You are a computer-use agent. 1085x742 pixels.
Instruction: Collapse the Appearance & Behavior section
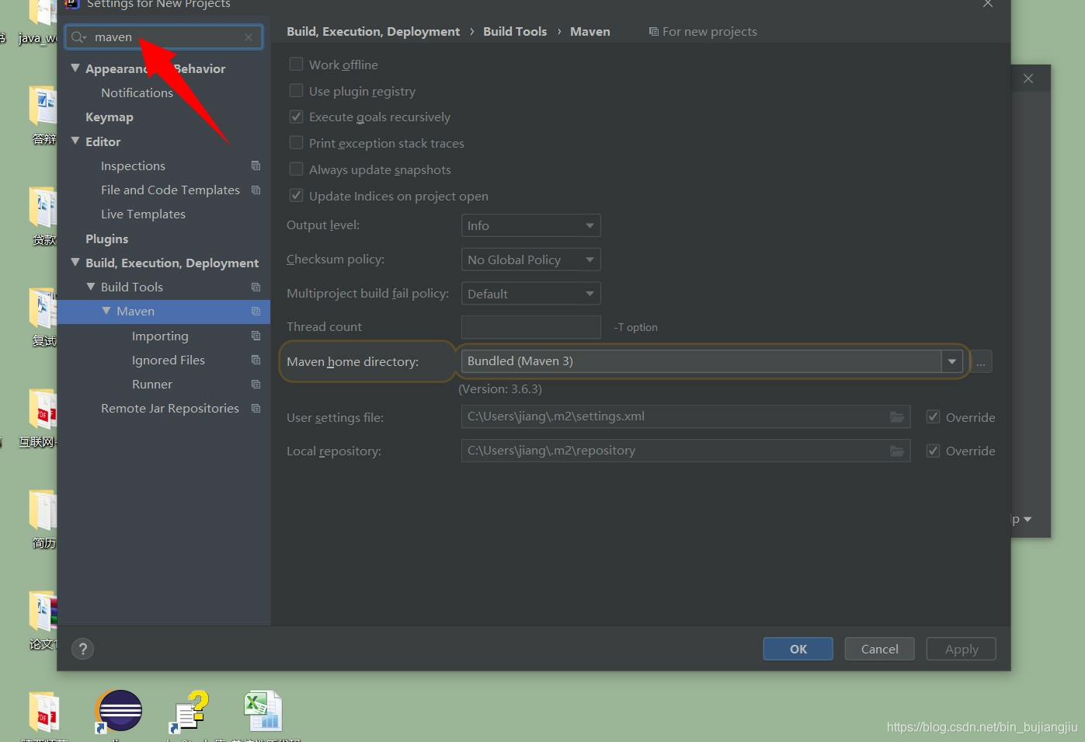click(x=75, y=68)
